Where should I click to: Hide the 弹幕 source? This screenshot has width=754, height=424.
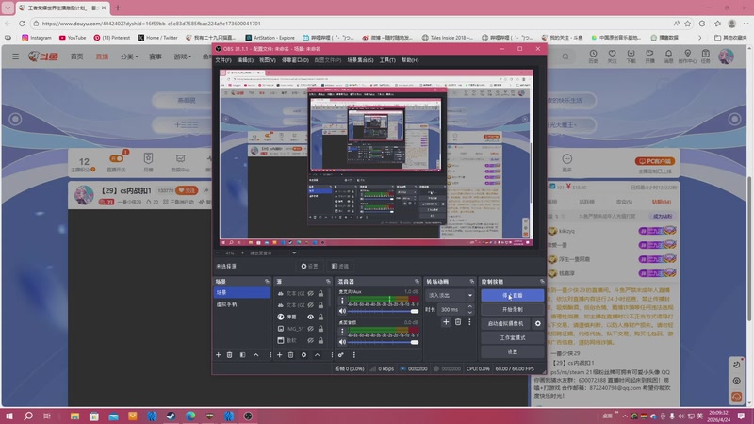coord(311,317)
